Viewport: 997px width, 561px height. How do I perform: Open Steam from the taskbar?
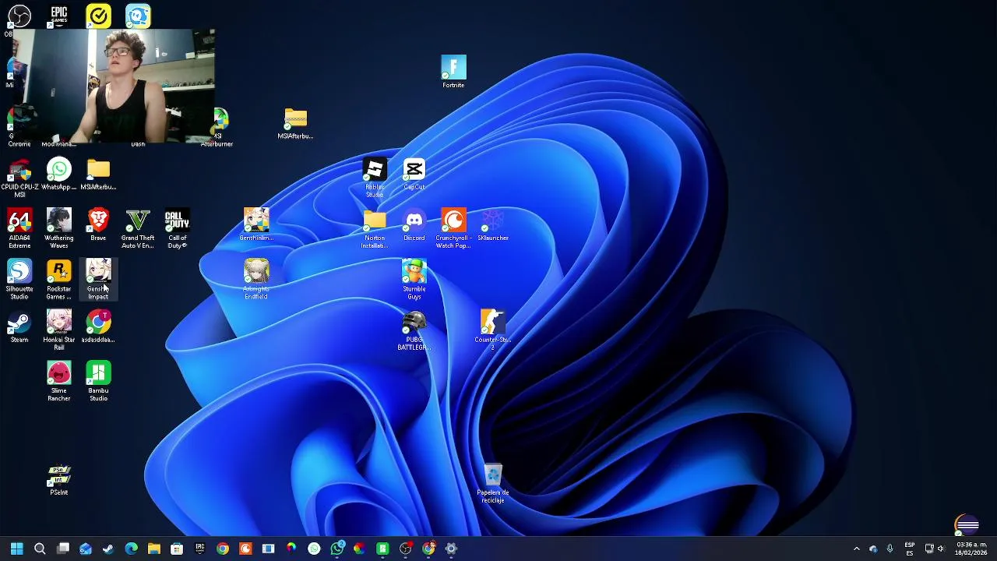[x=108, y=549]
